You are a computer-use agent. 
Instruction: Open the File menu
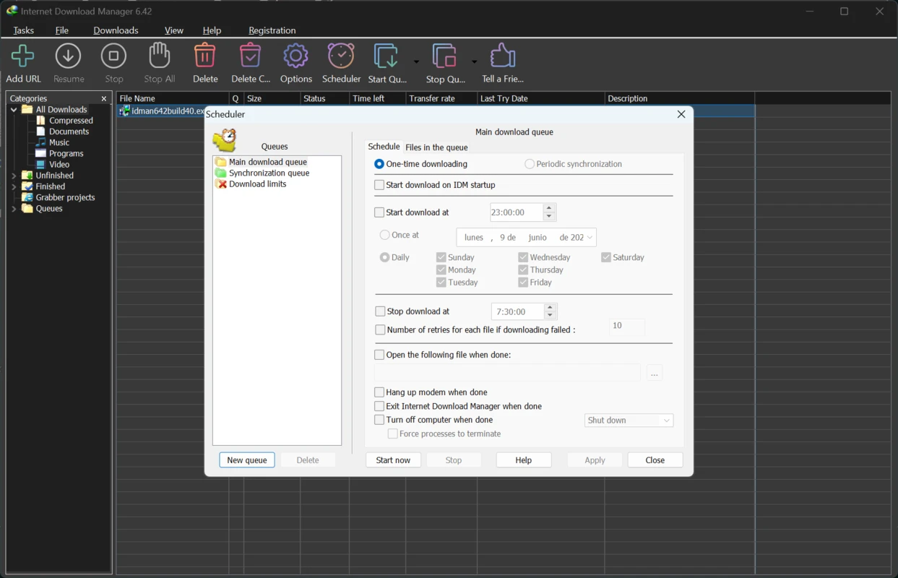[62, 30]
